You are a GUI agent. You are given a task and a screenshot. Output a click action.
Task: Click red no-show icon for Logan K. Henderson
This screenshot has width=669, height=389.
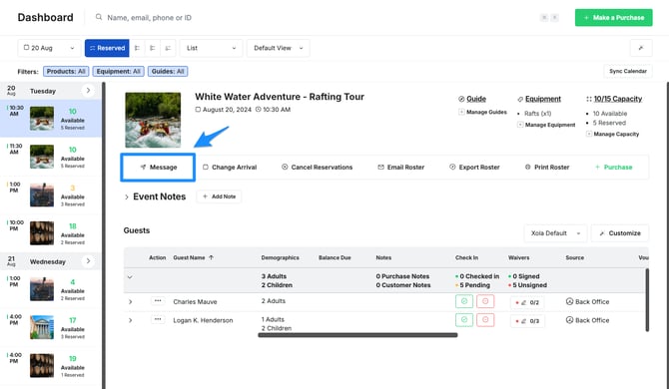tap(485, 320)
